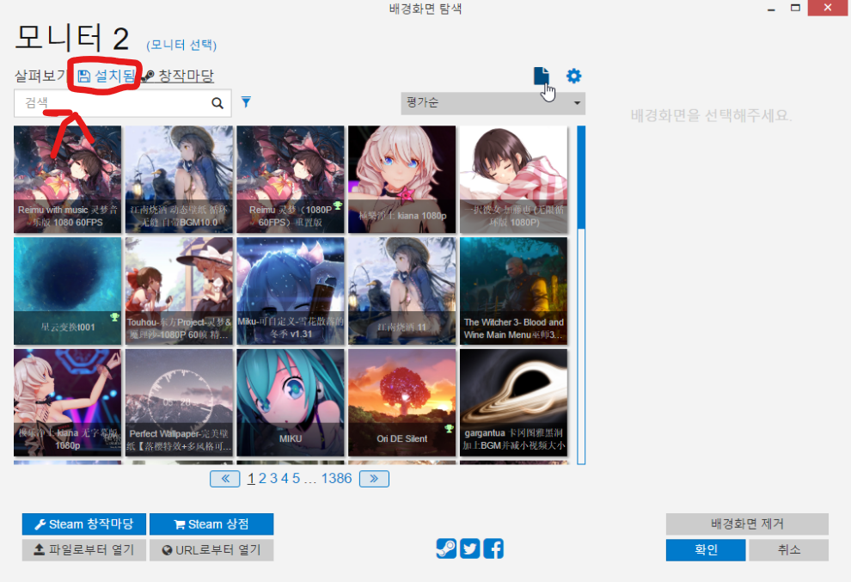Viewport: 851px width, 582px height.
Task: Open the Facebook social icon
Action: pyautogui.click(x=493, y=548)
